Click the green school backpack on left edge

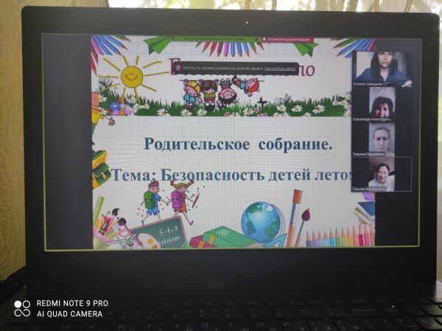(99, 169)
